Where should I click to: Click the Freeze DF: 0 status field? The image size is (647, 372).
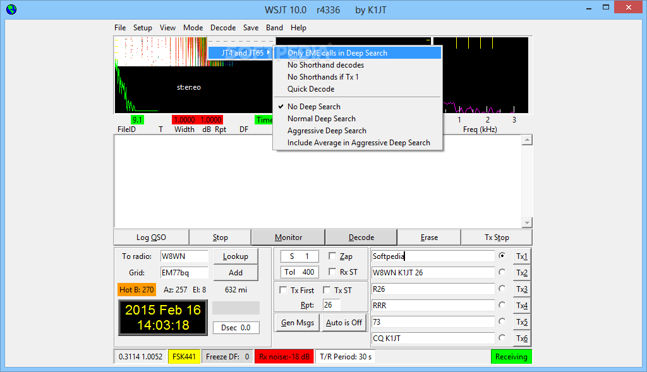click(227, 356)
